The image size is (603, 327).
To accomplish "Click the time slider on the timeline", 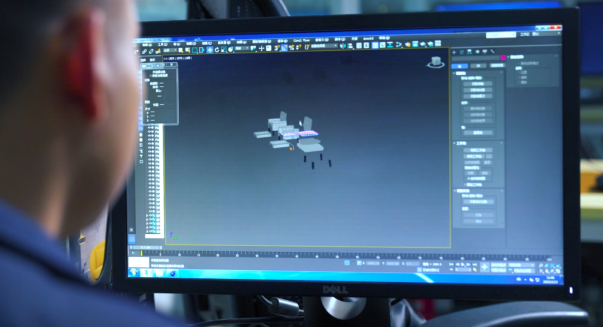I will (145, 248).
